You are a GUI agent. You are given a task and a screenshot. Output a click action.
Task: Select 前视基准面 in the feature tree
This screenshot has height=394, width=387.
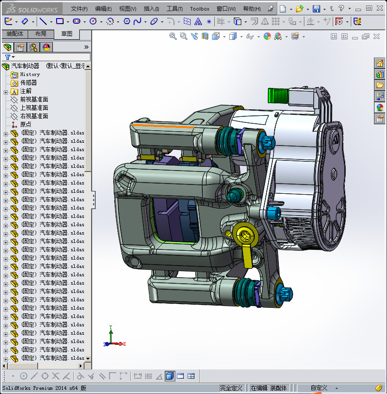click(34, 100)
